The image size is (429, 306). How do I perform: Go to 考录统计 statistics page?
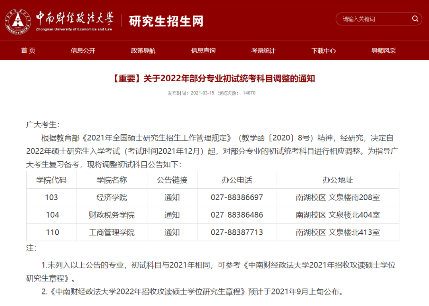pyautogui.click(x=263, y=50)
